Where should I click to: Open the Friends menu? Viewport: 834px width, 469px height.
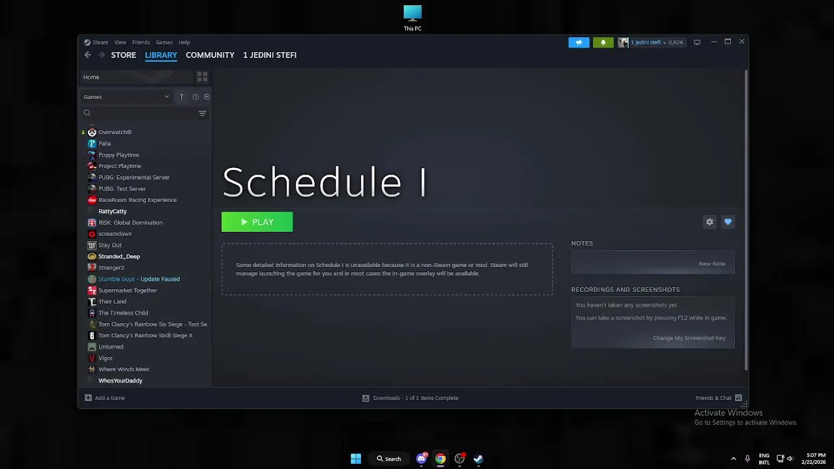coord(141,42)
